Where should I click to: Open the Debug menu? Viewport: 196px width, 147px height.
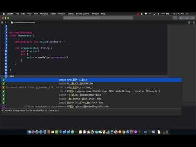click(71, 14)
